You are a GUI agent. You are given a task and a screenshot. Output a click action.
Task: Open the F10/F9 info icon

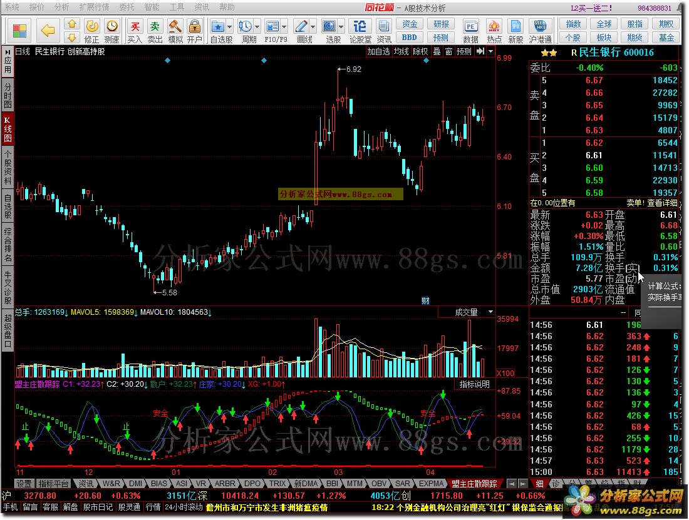[272, 26]
